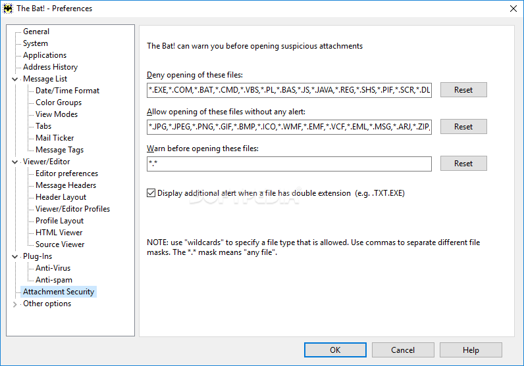Open Editor preferences page
This screenshot has width=524, height=366.
(67, 173)
